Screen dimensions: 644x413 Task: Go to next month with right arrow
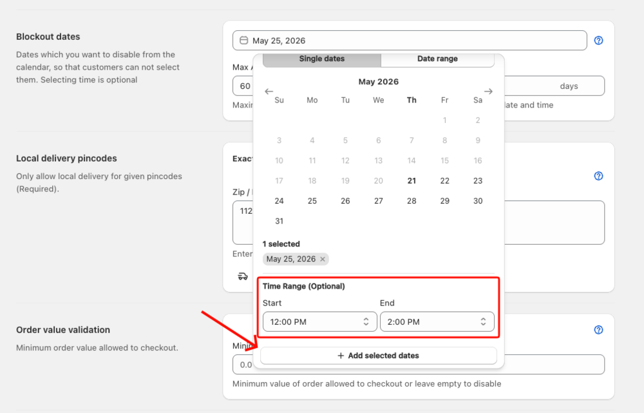click(x=488, y=91)
